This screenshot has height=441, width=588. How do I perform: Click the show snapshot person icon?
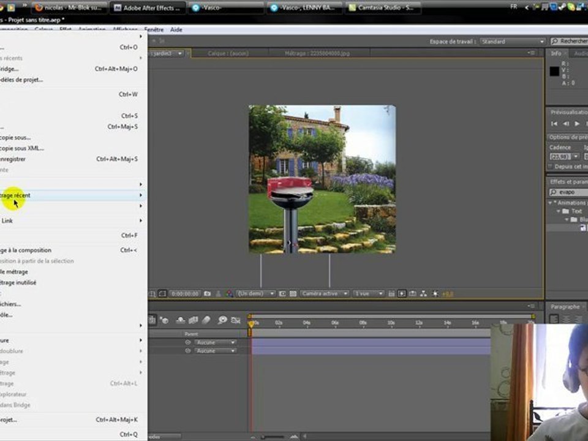click(218, 293)
